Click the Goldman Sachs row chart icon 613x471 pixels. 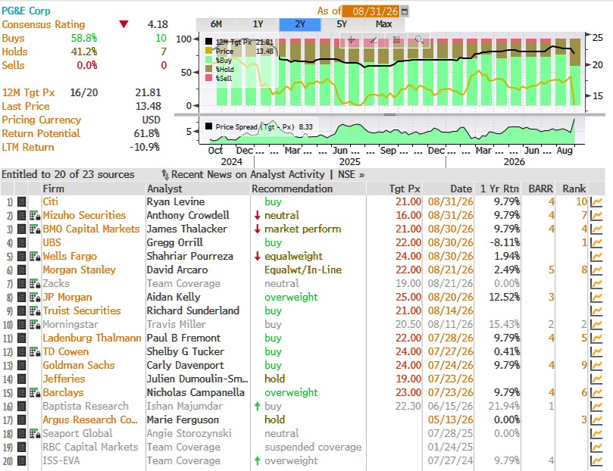click(596, 366)
